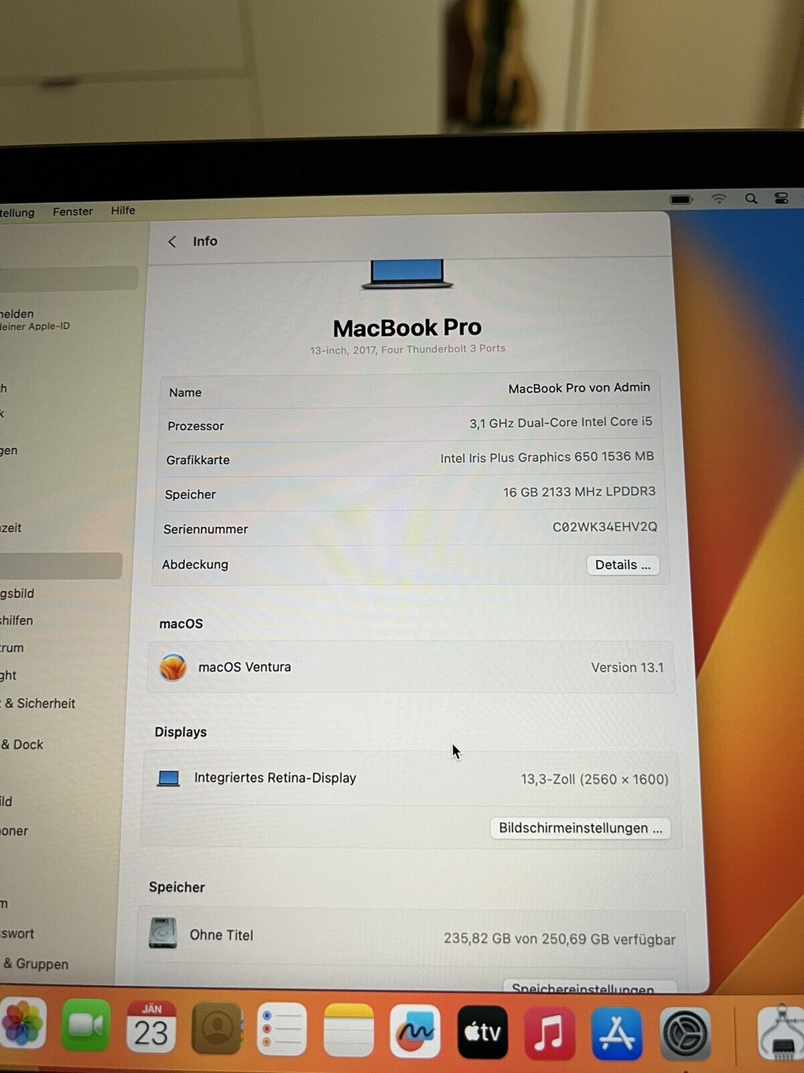Launch Freeform from the Dock
Viewport: 804px width, 1073px height.
(x=415, y=1032)
